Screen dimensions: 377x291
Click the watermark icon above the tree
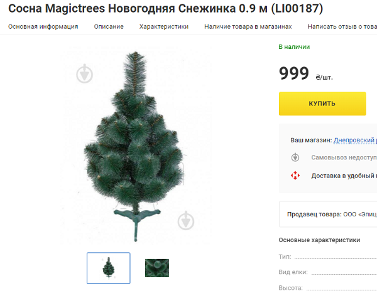point(84,73)
